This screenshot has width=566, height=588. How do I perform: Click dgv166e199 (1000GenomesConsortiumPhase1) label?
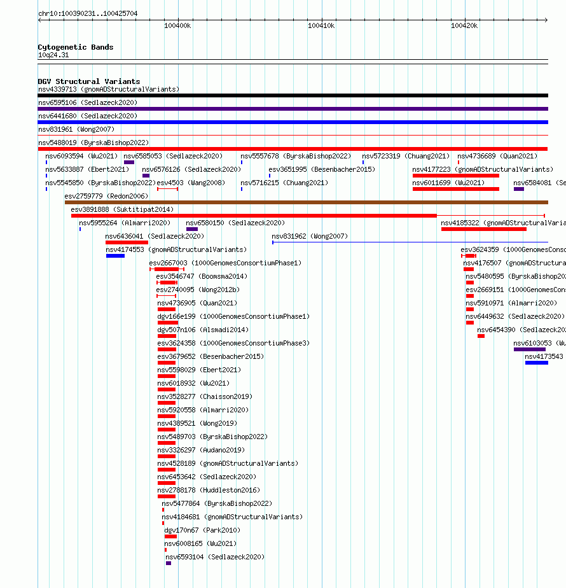(233, 316)
